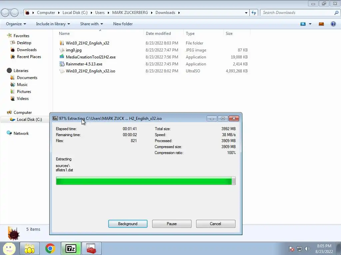Select Local Disk (C:) breadcrumb
Screen dimensions: 341x255
[75, 13]
